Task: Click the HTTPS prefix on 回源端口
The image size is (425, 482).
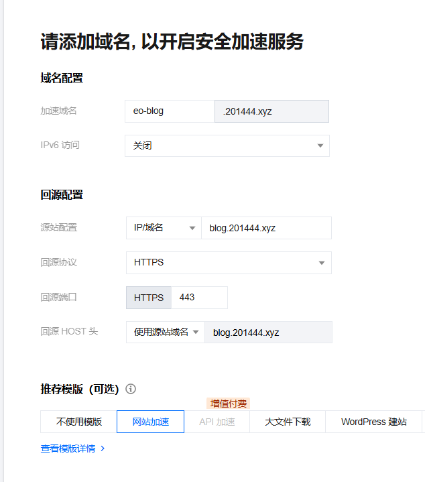Action: click(x=149, y=298)
